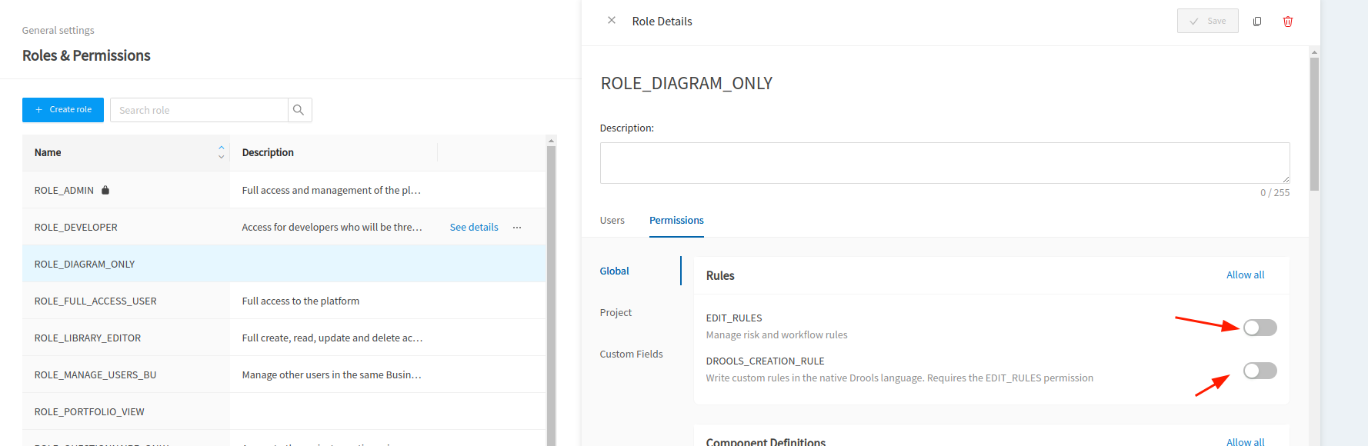The width and height of the screenshot is (1368, 446).
Task: Click the search magnifier icon
Action: (x=299, y=110)
